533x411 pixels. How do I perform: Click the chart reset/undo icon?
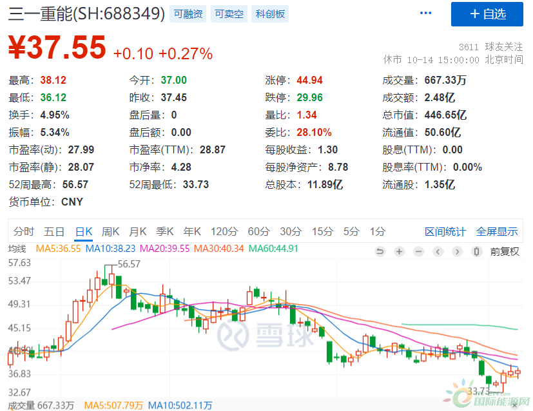[x=380, y=251]
